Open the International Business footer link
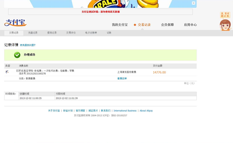The width and height of the screenshot is (233, 143). click(x=125, y=111)
